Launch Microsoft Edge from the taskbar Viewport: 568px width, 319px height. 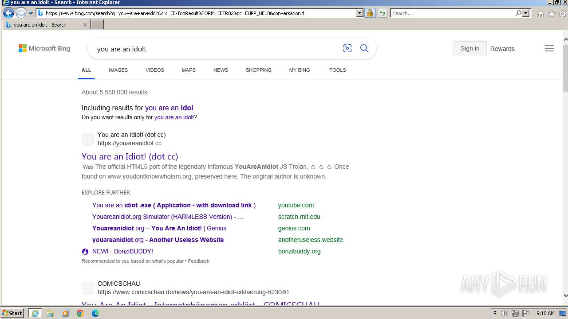tap(95, 313)
